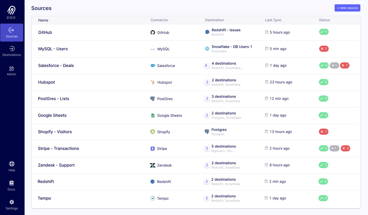
Task: Select the MySQL connector icon
Action: 153,49
